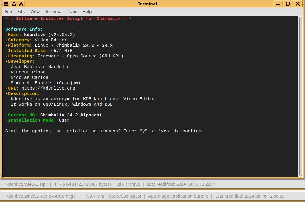Click the script title 'Software Installer Script for Chimbalix'

click(68, 19)
